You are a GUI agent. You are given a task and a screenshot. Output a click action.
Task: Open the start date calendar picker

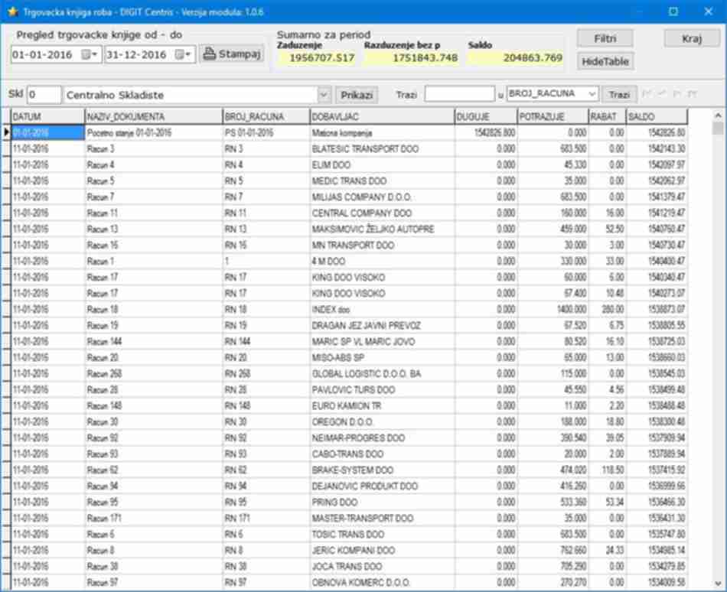tap(90, 54)
